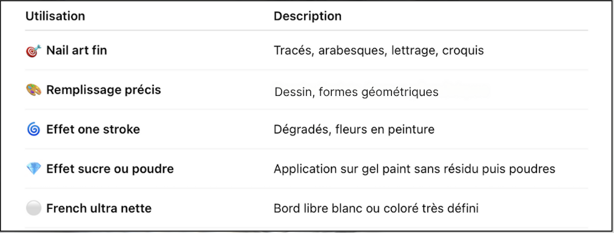Select the Utilisation column header
The width and height of the screenshot is (614, 233).
coord(55,16)
